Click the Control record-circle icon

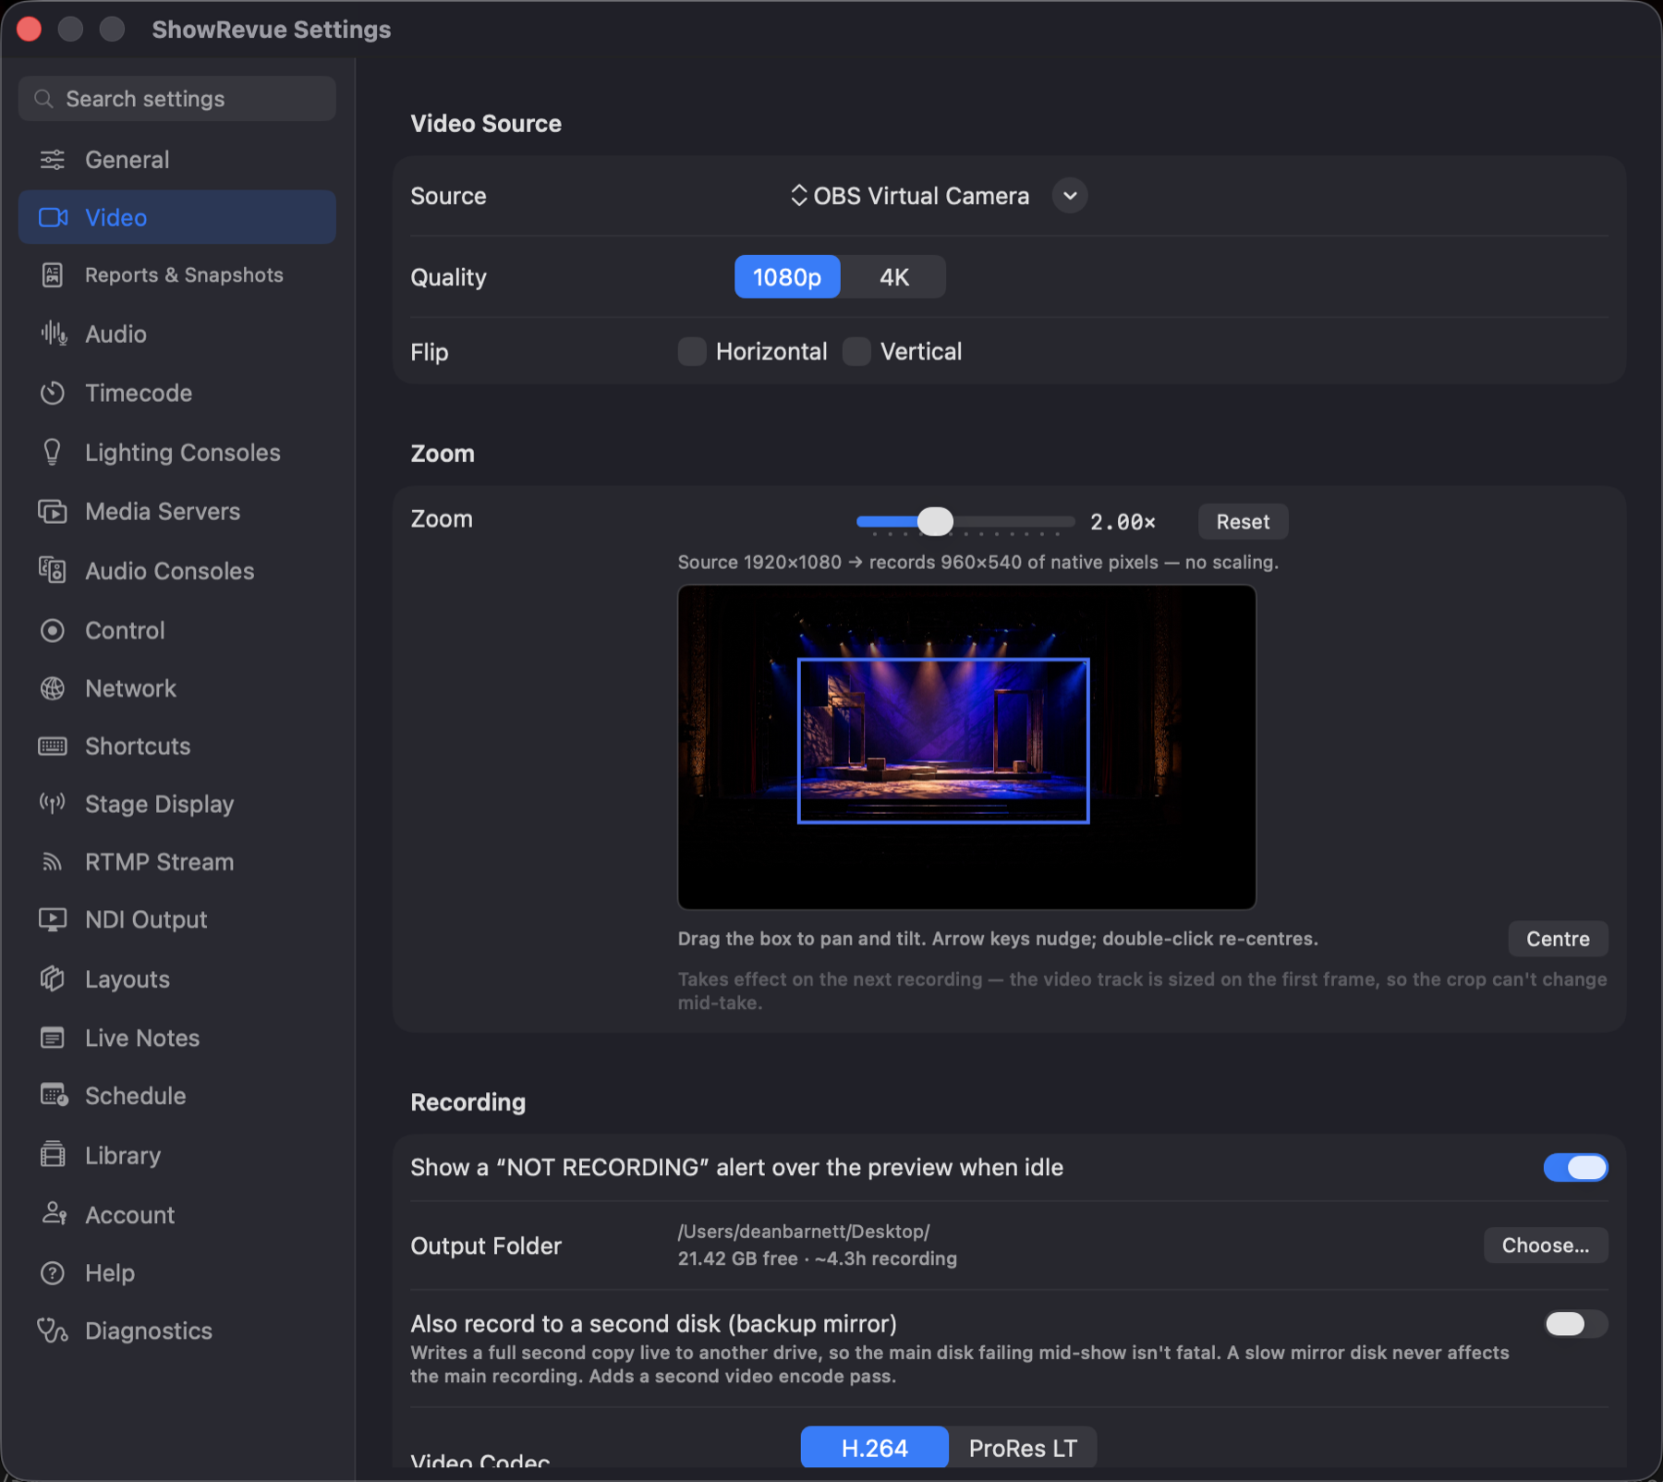(x=53, y=630)
